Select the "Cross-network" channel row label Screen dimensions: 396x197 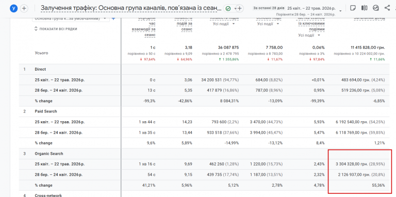pos(48,195)
